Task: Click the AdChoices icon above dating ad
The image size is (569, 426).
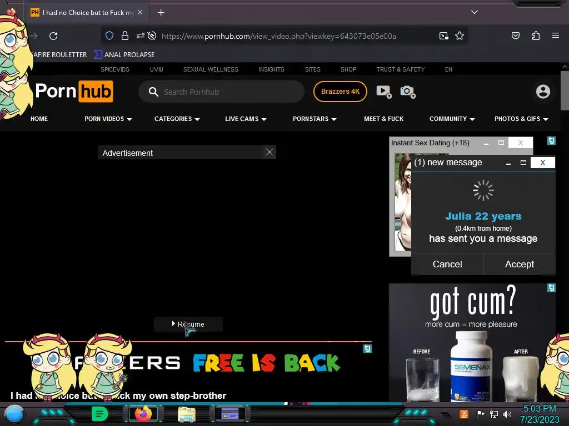Action: [x=551, y=140]
